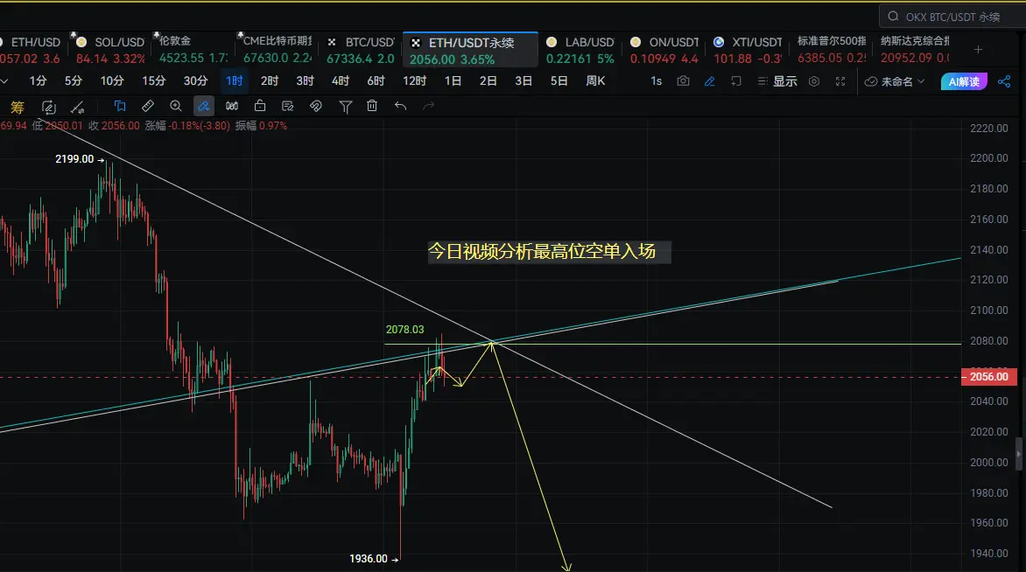This screenshot has height=572, width=1026.
Task: Switch to the SOL/USD tab
Action: click(x=110, y=50)
